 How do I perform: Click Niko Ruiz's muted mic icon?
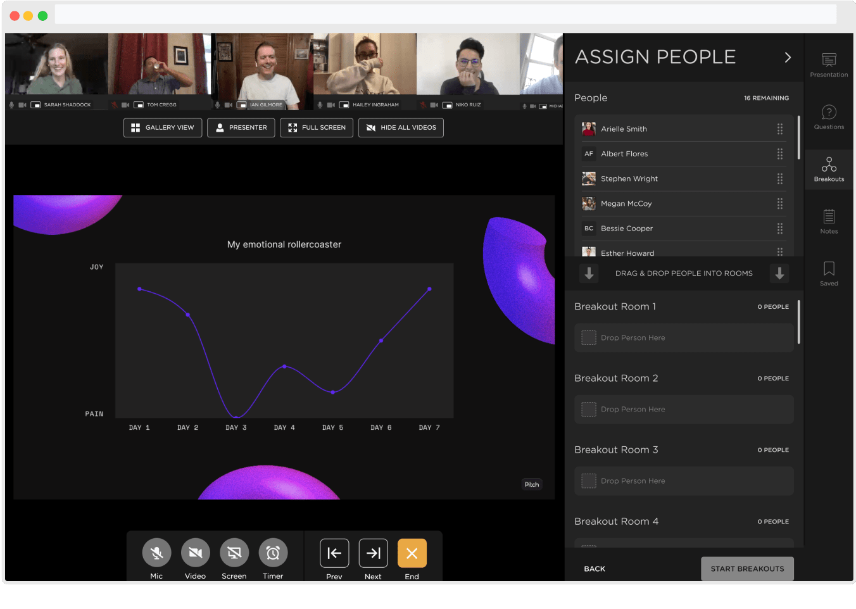coord(423,104)
